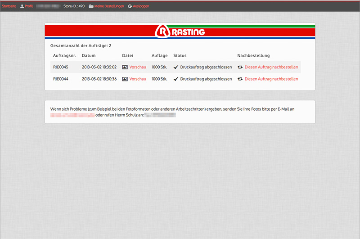
Task: Click the reorder arrows icon for RIE0044
Action: tap(240, 79)
